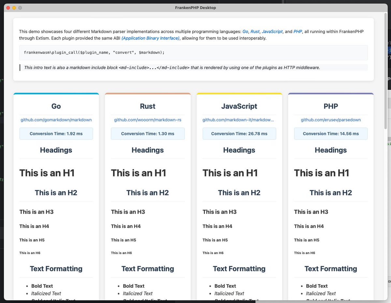The width and height of the screenshot is (391, 303).
Task: Click Bold Text item in Go card
Action: pyautogui.click(x=42, y=286)
